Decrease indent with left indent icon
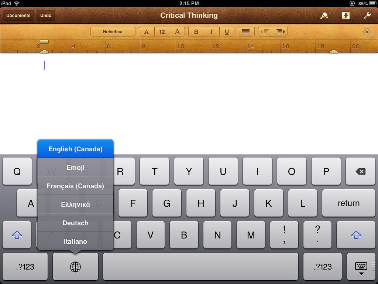This screenshot has width=378, height=284. [265, 32]
